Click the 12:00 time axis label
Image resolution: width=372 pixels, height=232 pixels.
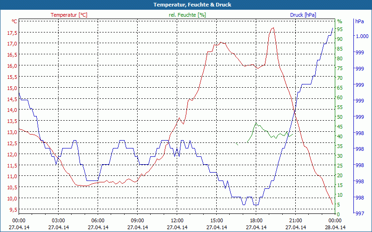(176, 220)
